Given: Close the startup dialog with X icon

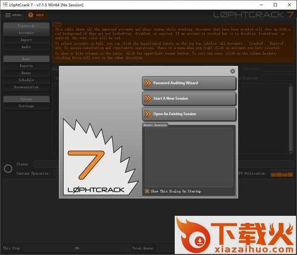Looking at the screenshot, I should (x=233, y=71).
